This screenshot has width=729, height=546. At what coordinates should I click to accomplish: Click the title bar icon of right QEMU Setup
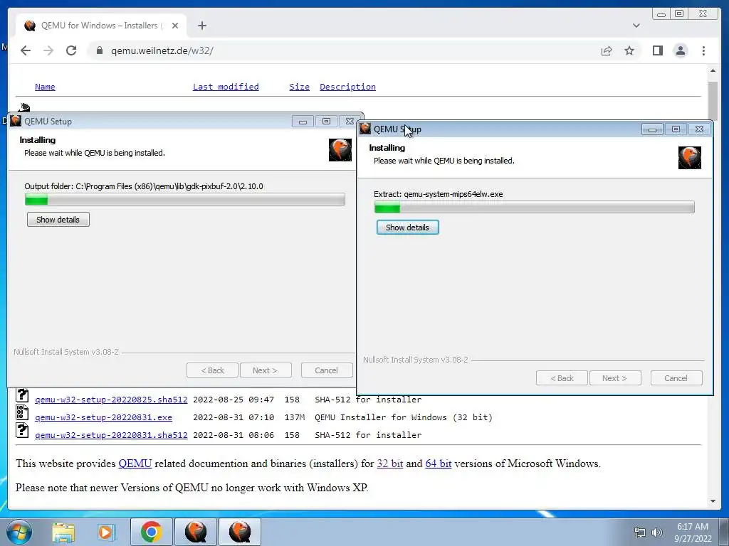(365, 129)
